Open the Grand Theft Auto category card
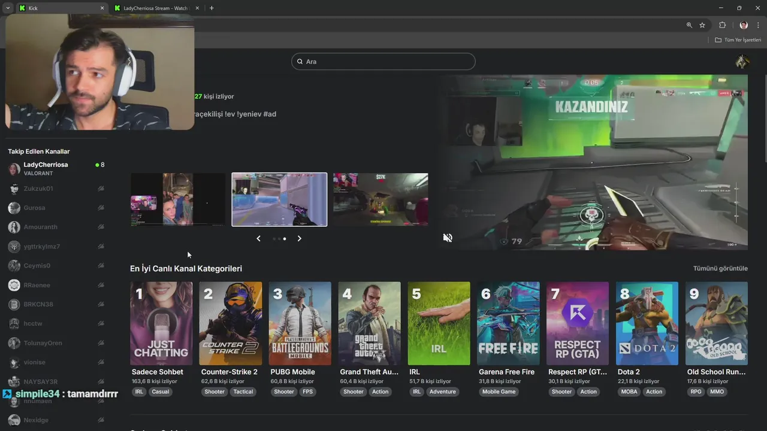 [x=370, y=323]
